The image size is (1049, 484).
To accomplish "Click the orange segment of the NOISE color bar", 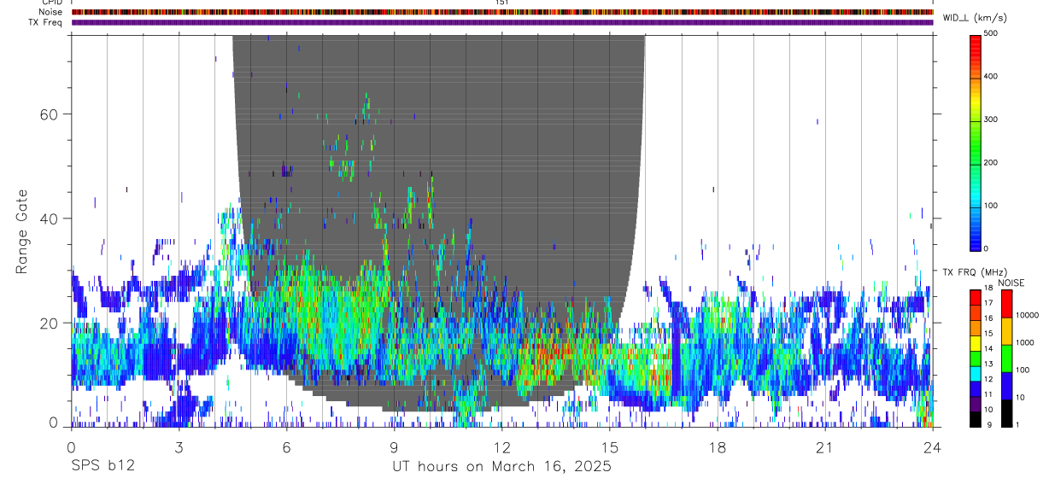I will click(1006, 331).
